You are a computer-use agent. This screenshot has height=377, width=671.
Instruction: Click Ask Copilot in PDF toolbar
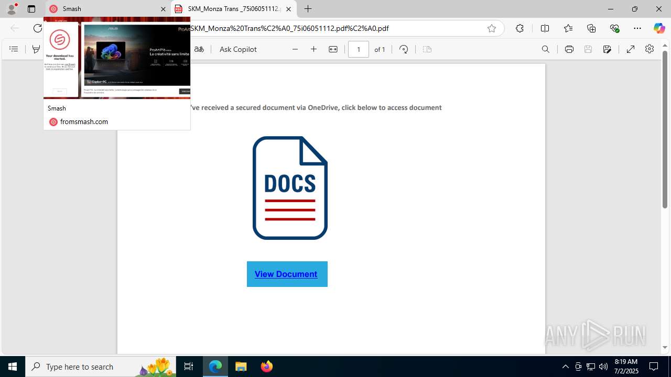pyautogui.click(x=238, y=49)
